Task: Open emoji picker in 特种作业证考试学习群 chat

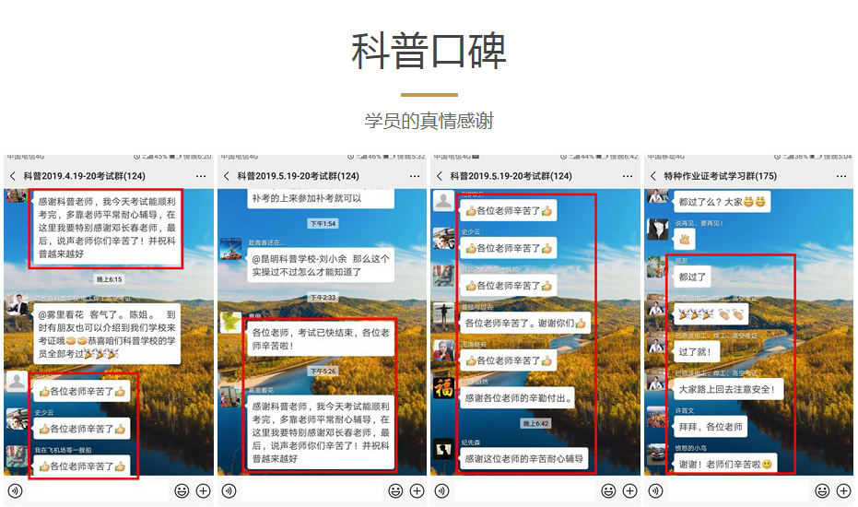Action: click(822, 491)
